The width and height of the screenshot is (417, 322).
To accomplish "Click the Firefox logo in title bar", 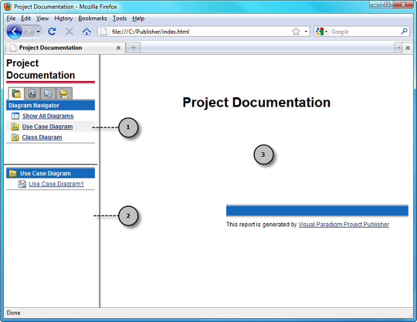I will pyautogui.click(x=8, y=6).
